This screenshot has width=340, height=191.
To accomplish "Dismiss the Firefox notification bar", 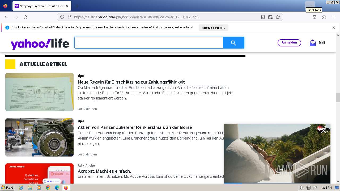I will click(334, 28).
